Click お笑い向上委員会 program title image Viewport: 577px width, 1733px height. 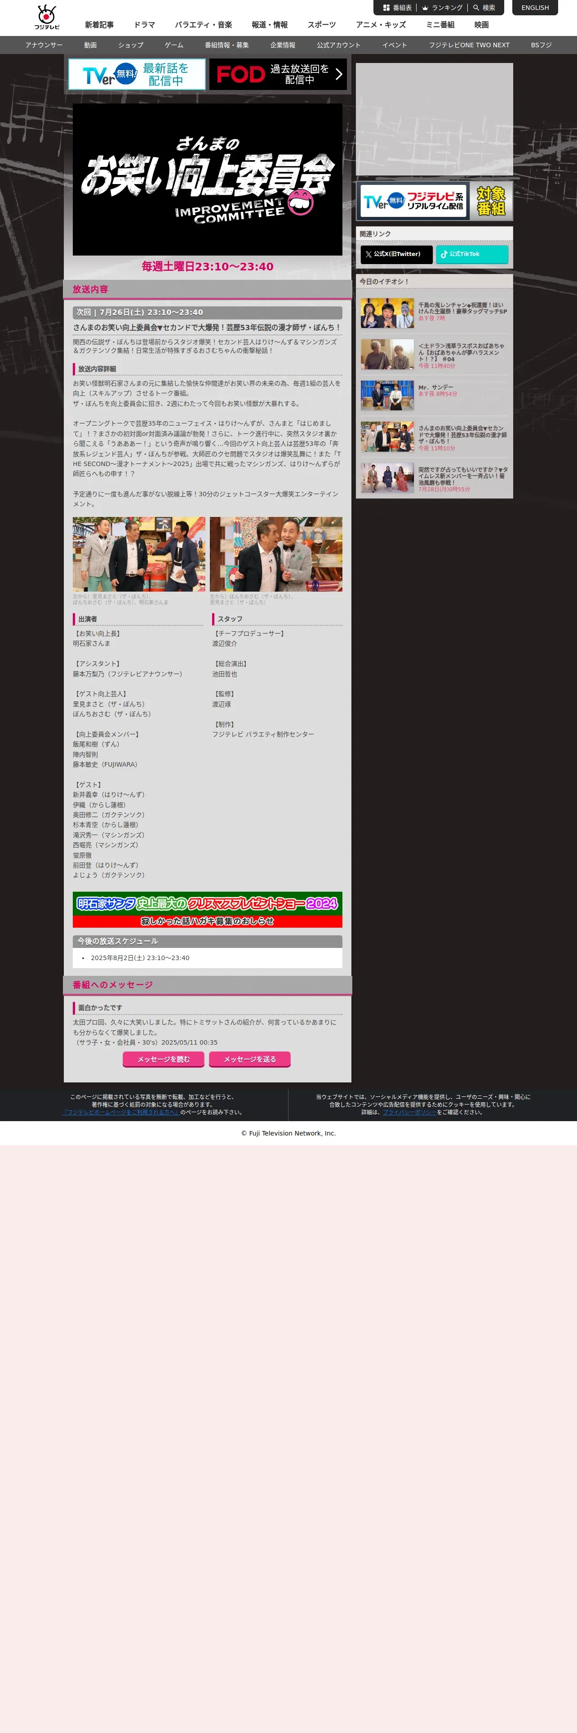[x=208, y=180]
